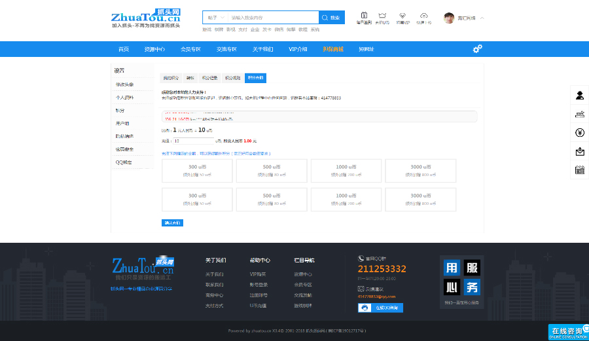Switch to the 积分记录 tab
Screen dimensions: 589x341
(x=210, y=78)
